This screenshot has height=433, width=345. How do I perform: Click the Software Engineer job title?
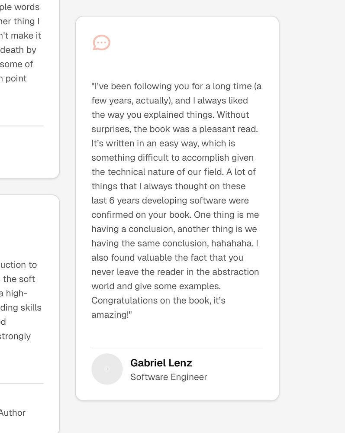168,377
